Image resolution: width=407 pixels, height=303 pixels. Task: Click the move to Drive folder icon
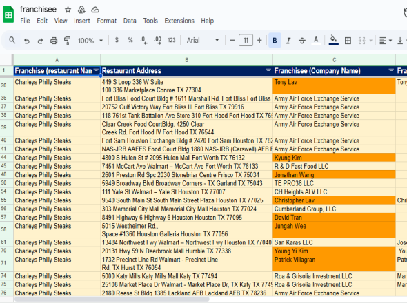tap(81, 10)
